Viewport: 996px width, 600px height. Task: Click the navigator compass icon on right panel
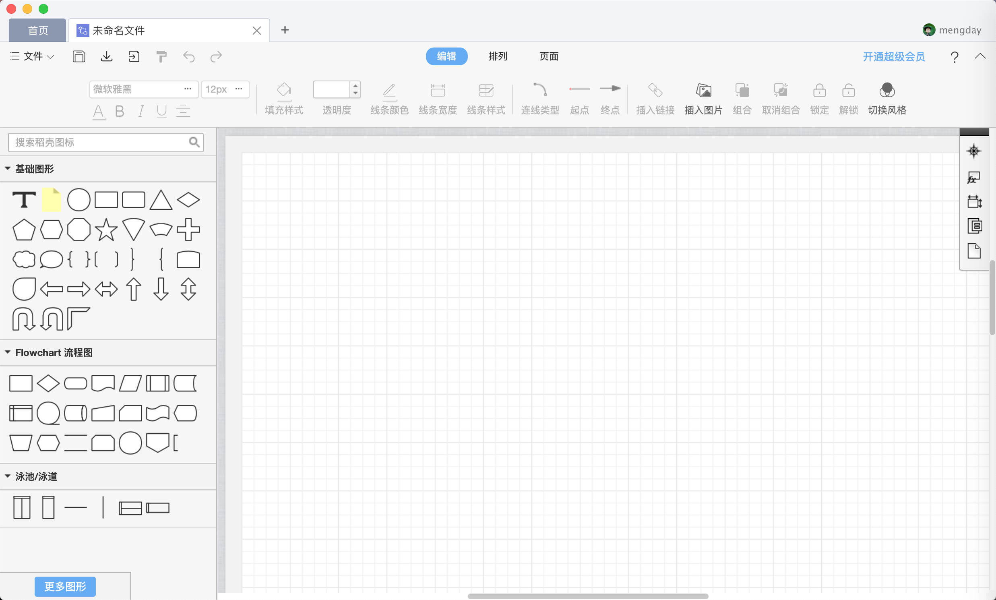[974, 151]
